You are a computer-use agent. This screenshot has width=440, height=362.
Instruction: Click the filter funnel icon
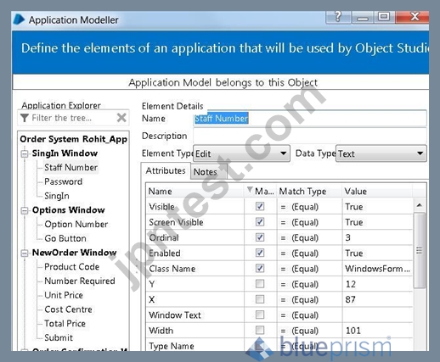(x=25, y=118)
